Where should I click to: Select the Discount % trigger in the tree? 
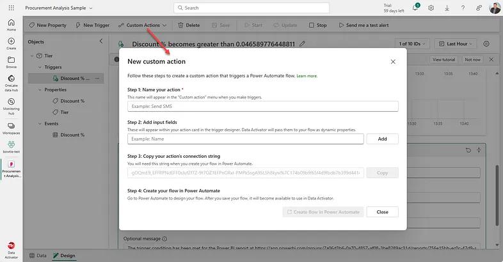click(x=66, y=79)
